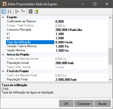
Task: Select the Consumo Percapta value field
Action: coord(81,30)
